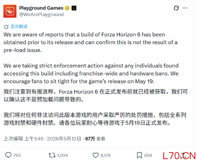Viewport: 197px width, 163px height.
Task: Click the 上午1:49 · 2026年5月12日 timestamp
Action: tap(53, 139)
